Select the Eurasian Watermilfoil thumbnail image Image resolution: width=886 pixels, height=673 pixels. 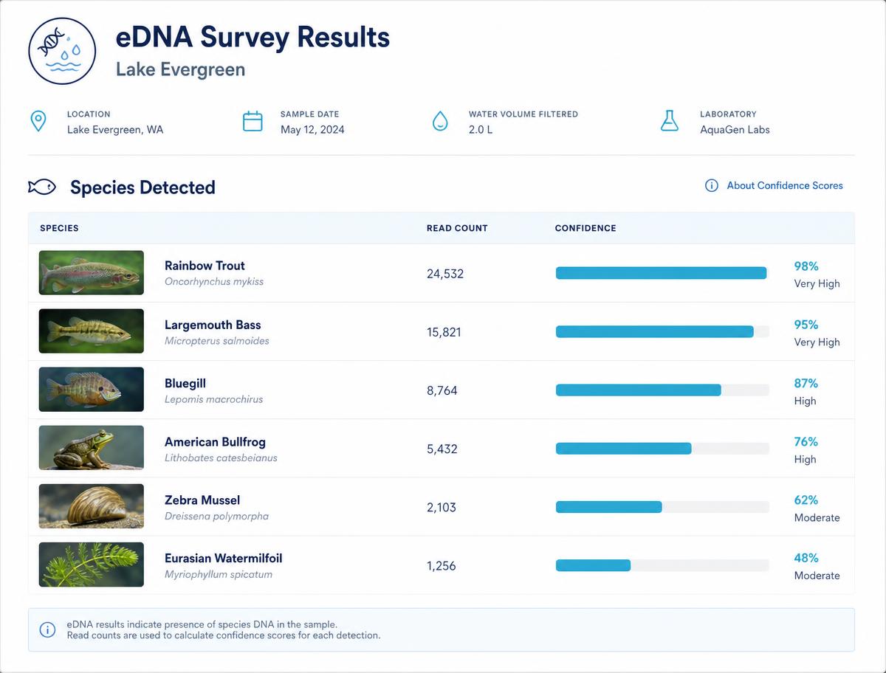tap(92, 565)
